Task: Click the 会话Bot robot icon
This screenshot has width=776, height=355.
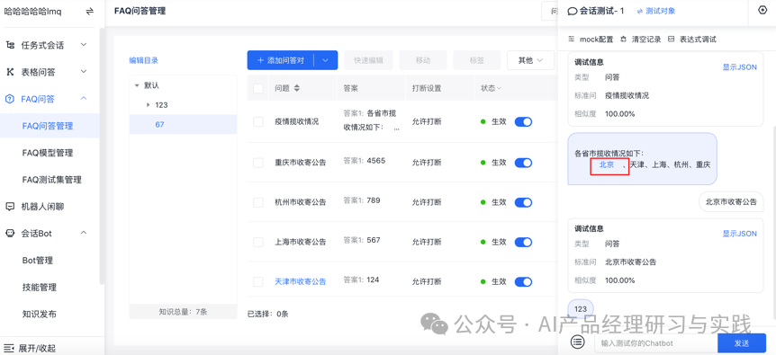Action: click(10, 233)
